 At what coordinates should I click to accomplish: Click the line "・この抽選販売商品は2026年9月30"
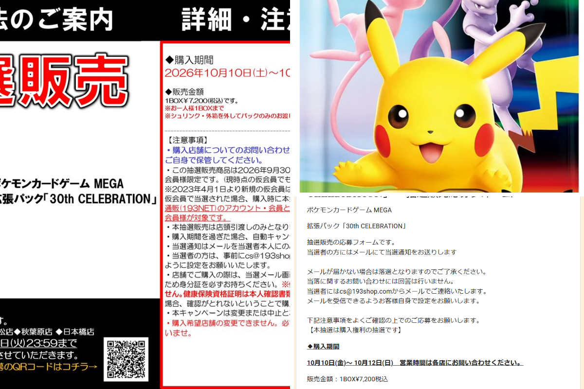(x=228, y=170)
